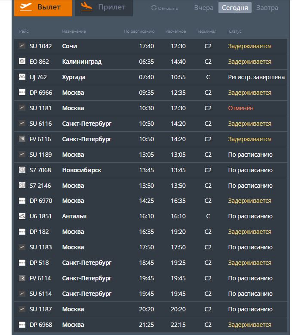The width and height of the screenshot is (292, 335).
Task: Click the airline logo for S7 7068
Action: 22,170
